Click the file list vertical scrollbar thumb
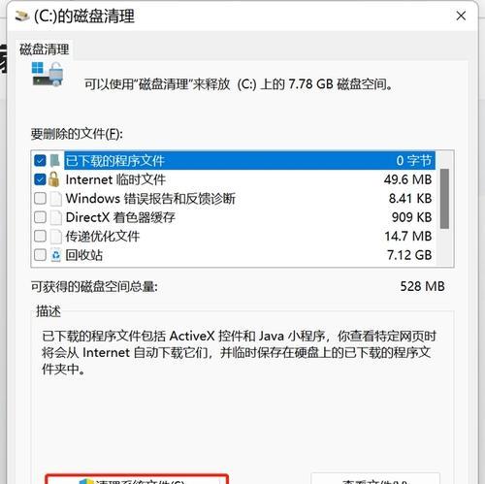Viewport: 485px width, 484px height. 444,199
